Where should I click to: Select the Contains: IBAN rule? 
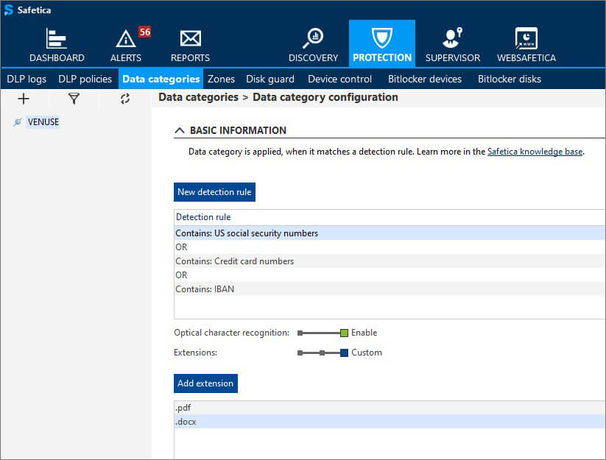390,289
